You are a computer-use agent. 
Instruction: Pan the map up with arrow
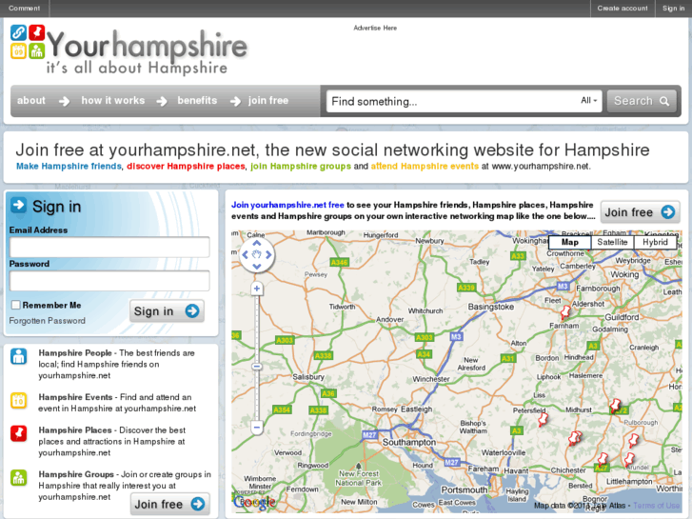257,244
